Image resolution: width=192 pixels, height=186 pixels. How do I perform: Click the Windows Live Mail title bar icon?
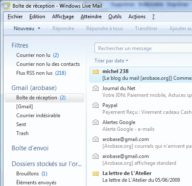tap(7, 6)
